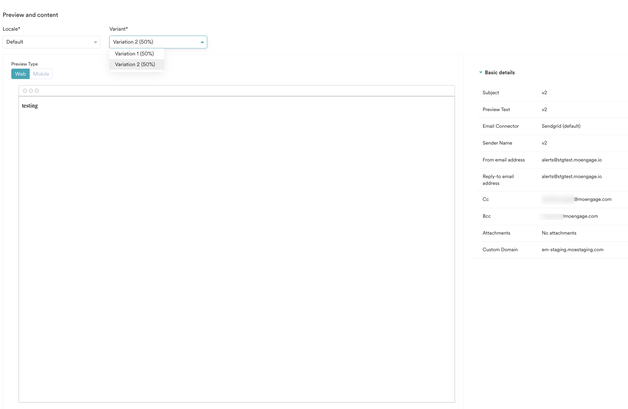Click the Locale dropdown caret icon
This screenshot has width=628, height=409.
(95, 42)
